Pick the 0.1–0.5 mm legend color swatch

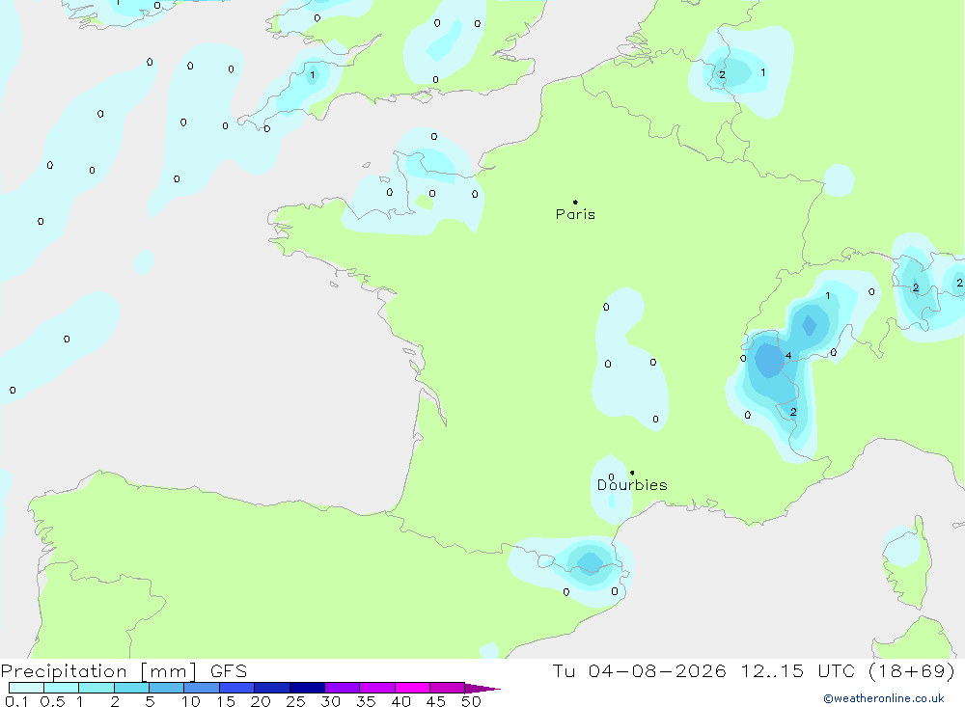click(x=26, y=688)
